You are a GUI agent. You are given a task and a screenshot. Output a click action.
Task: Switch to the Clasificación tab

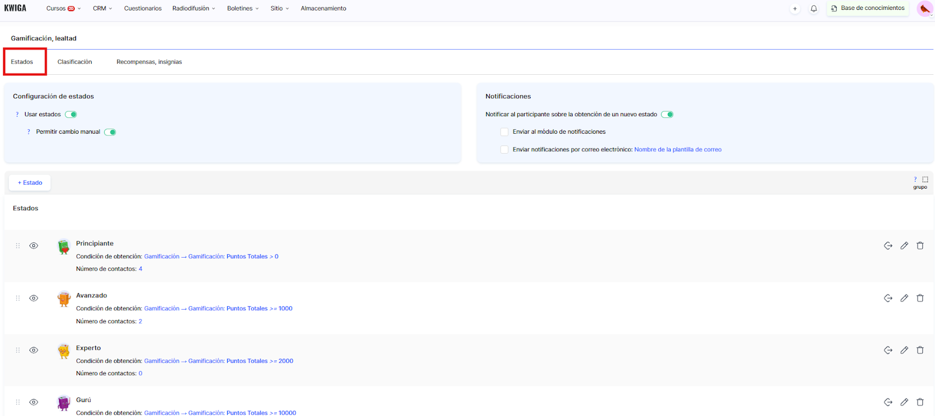(75, 62)
